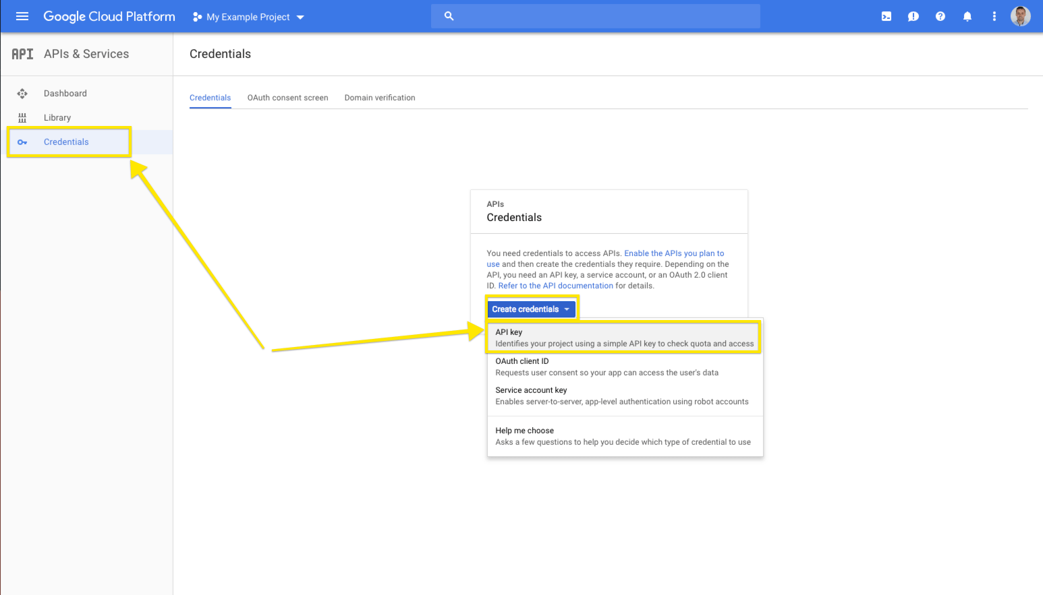1043x595 pixels.
Task: Open the Create credentials dropdown arrow
Action: 567,309
